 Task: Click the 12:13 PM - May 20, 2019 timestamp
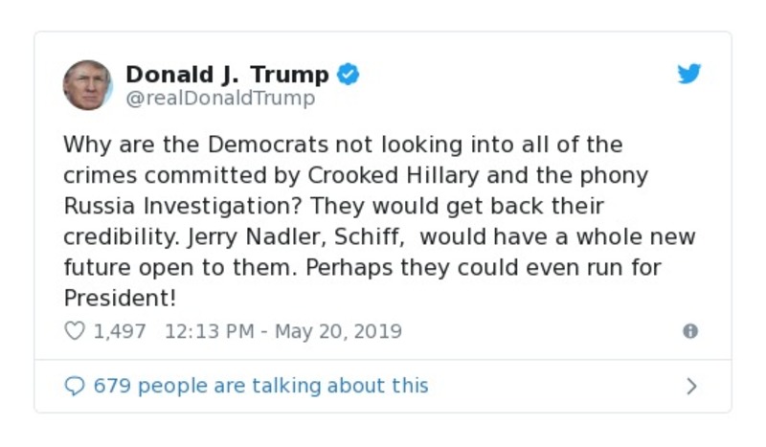[283, 331]
